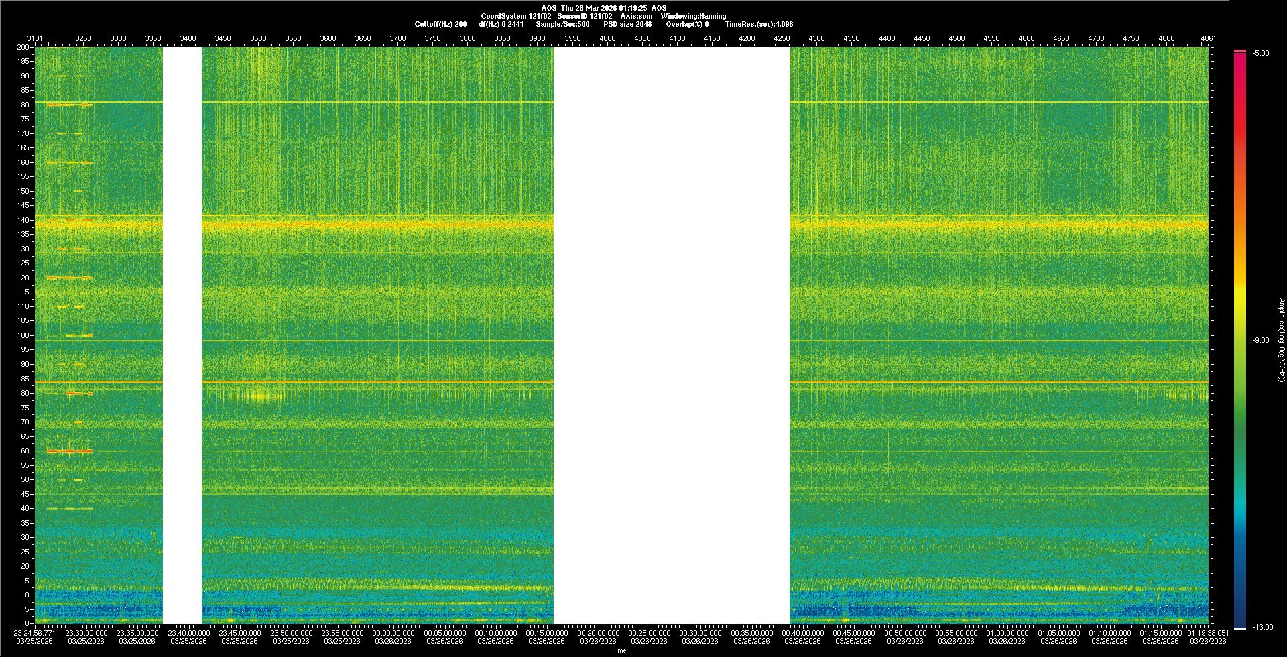The width and height of the screenshot is (1287, 657).
Task: Click the Amplitude axis title beside color bar
Action: click(1281, 341)
